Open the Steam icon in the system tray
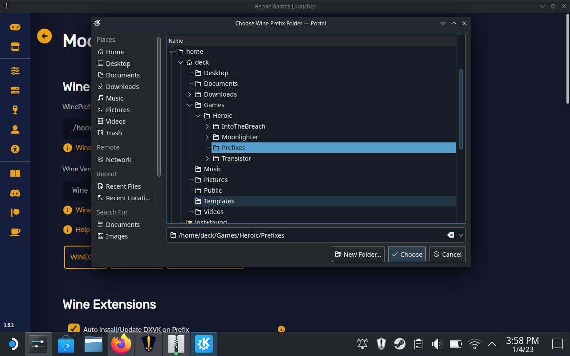Viewport: 570px width, 356px height. [x=399, y=344]
